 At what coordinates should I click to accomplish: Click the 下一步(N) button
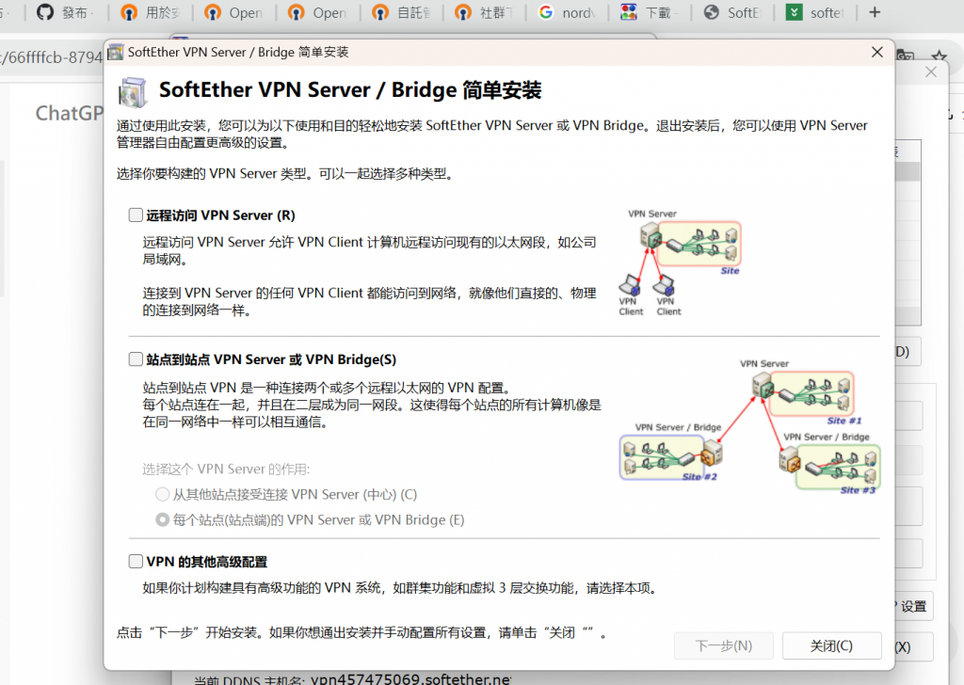coord(724,645)
